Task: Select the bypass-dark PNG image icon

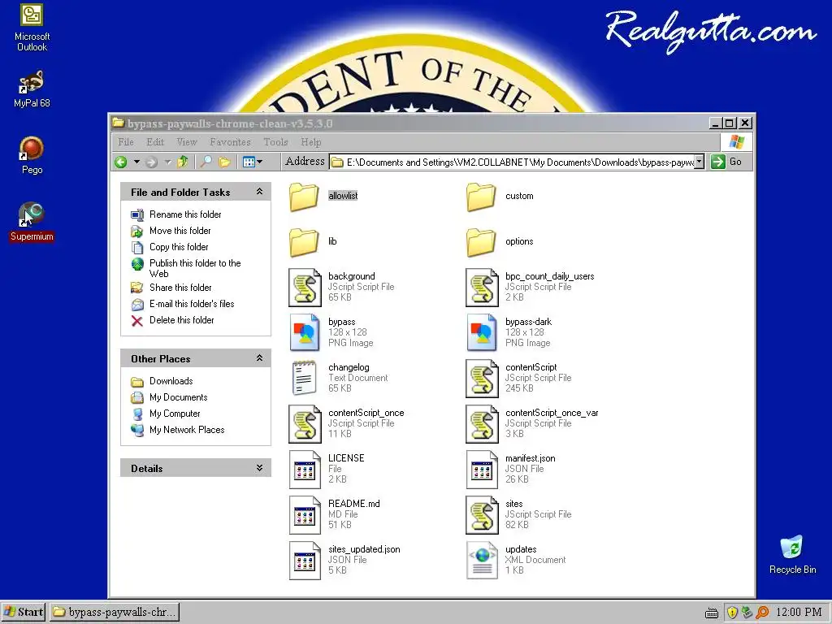Action: point(483,333)
